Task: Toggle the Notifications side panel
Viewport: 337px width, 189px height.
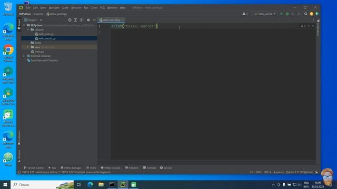Action: 318,28
